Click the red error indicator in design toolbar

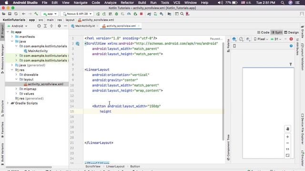[x=291, y=39]
